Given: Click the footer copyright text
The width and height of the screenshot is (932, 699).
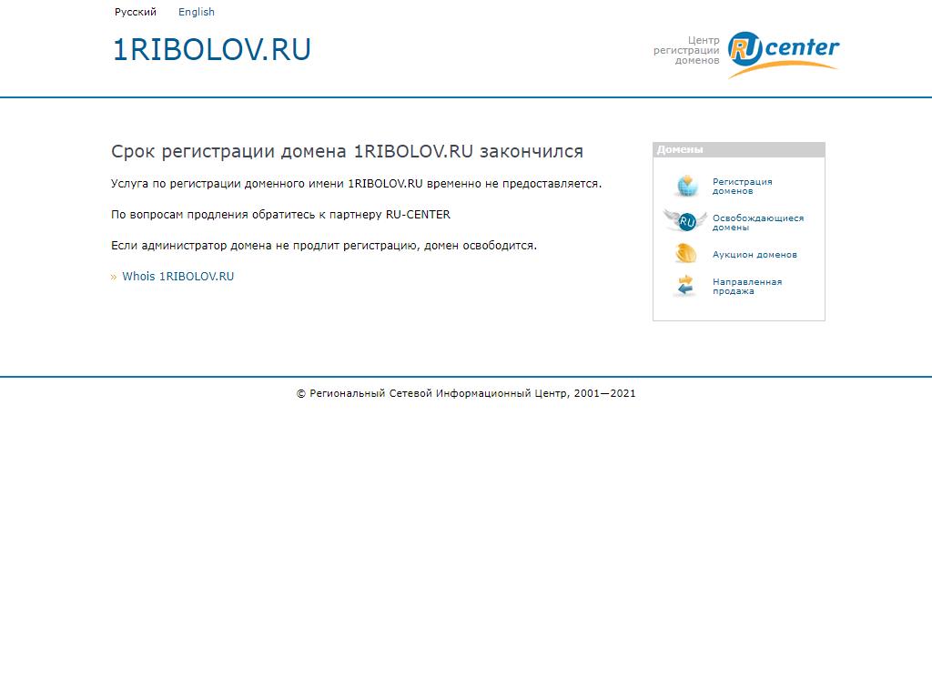Looking at the screenshot, I should pyautogui.click(x=466, y=393).
